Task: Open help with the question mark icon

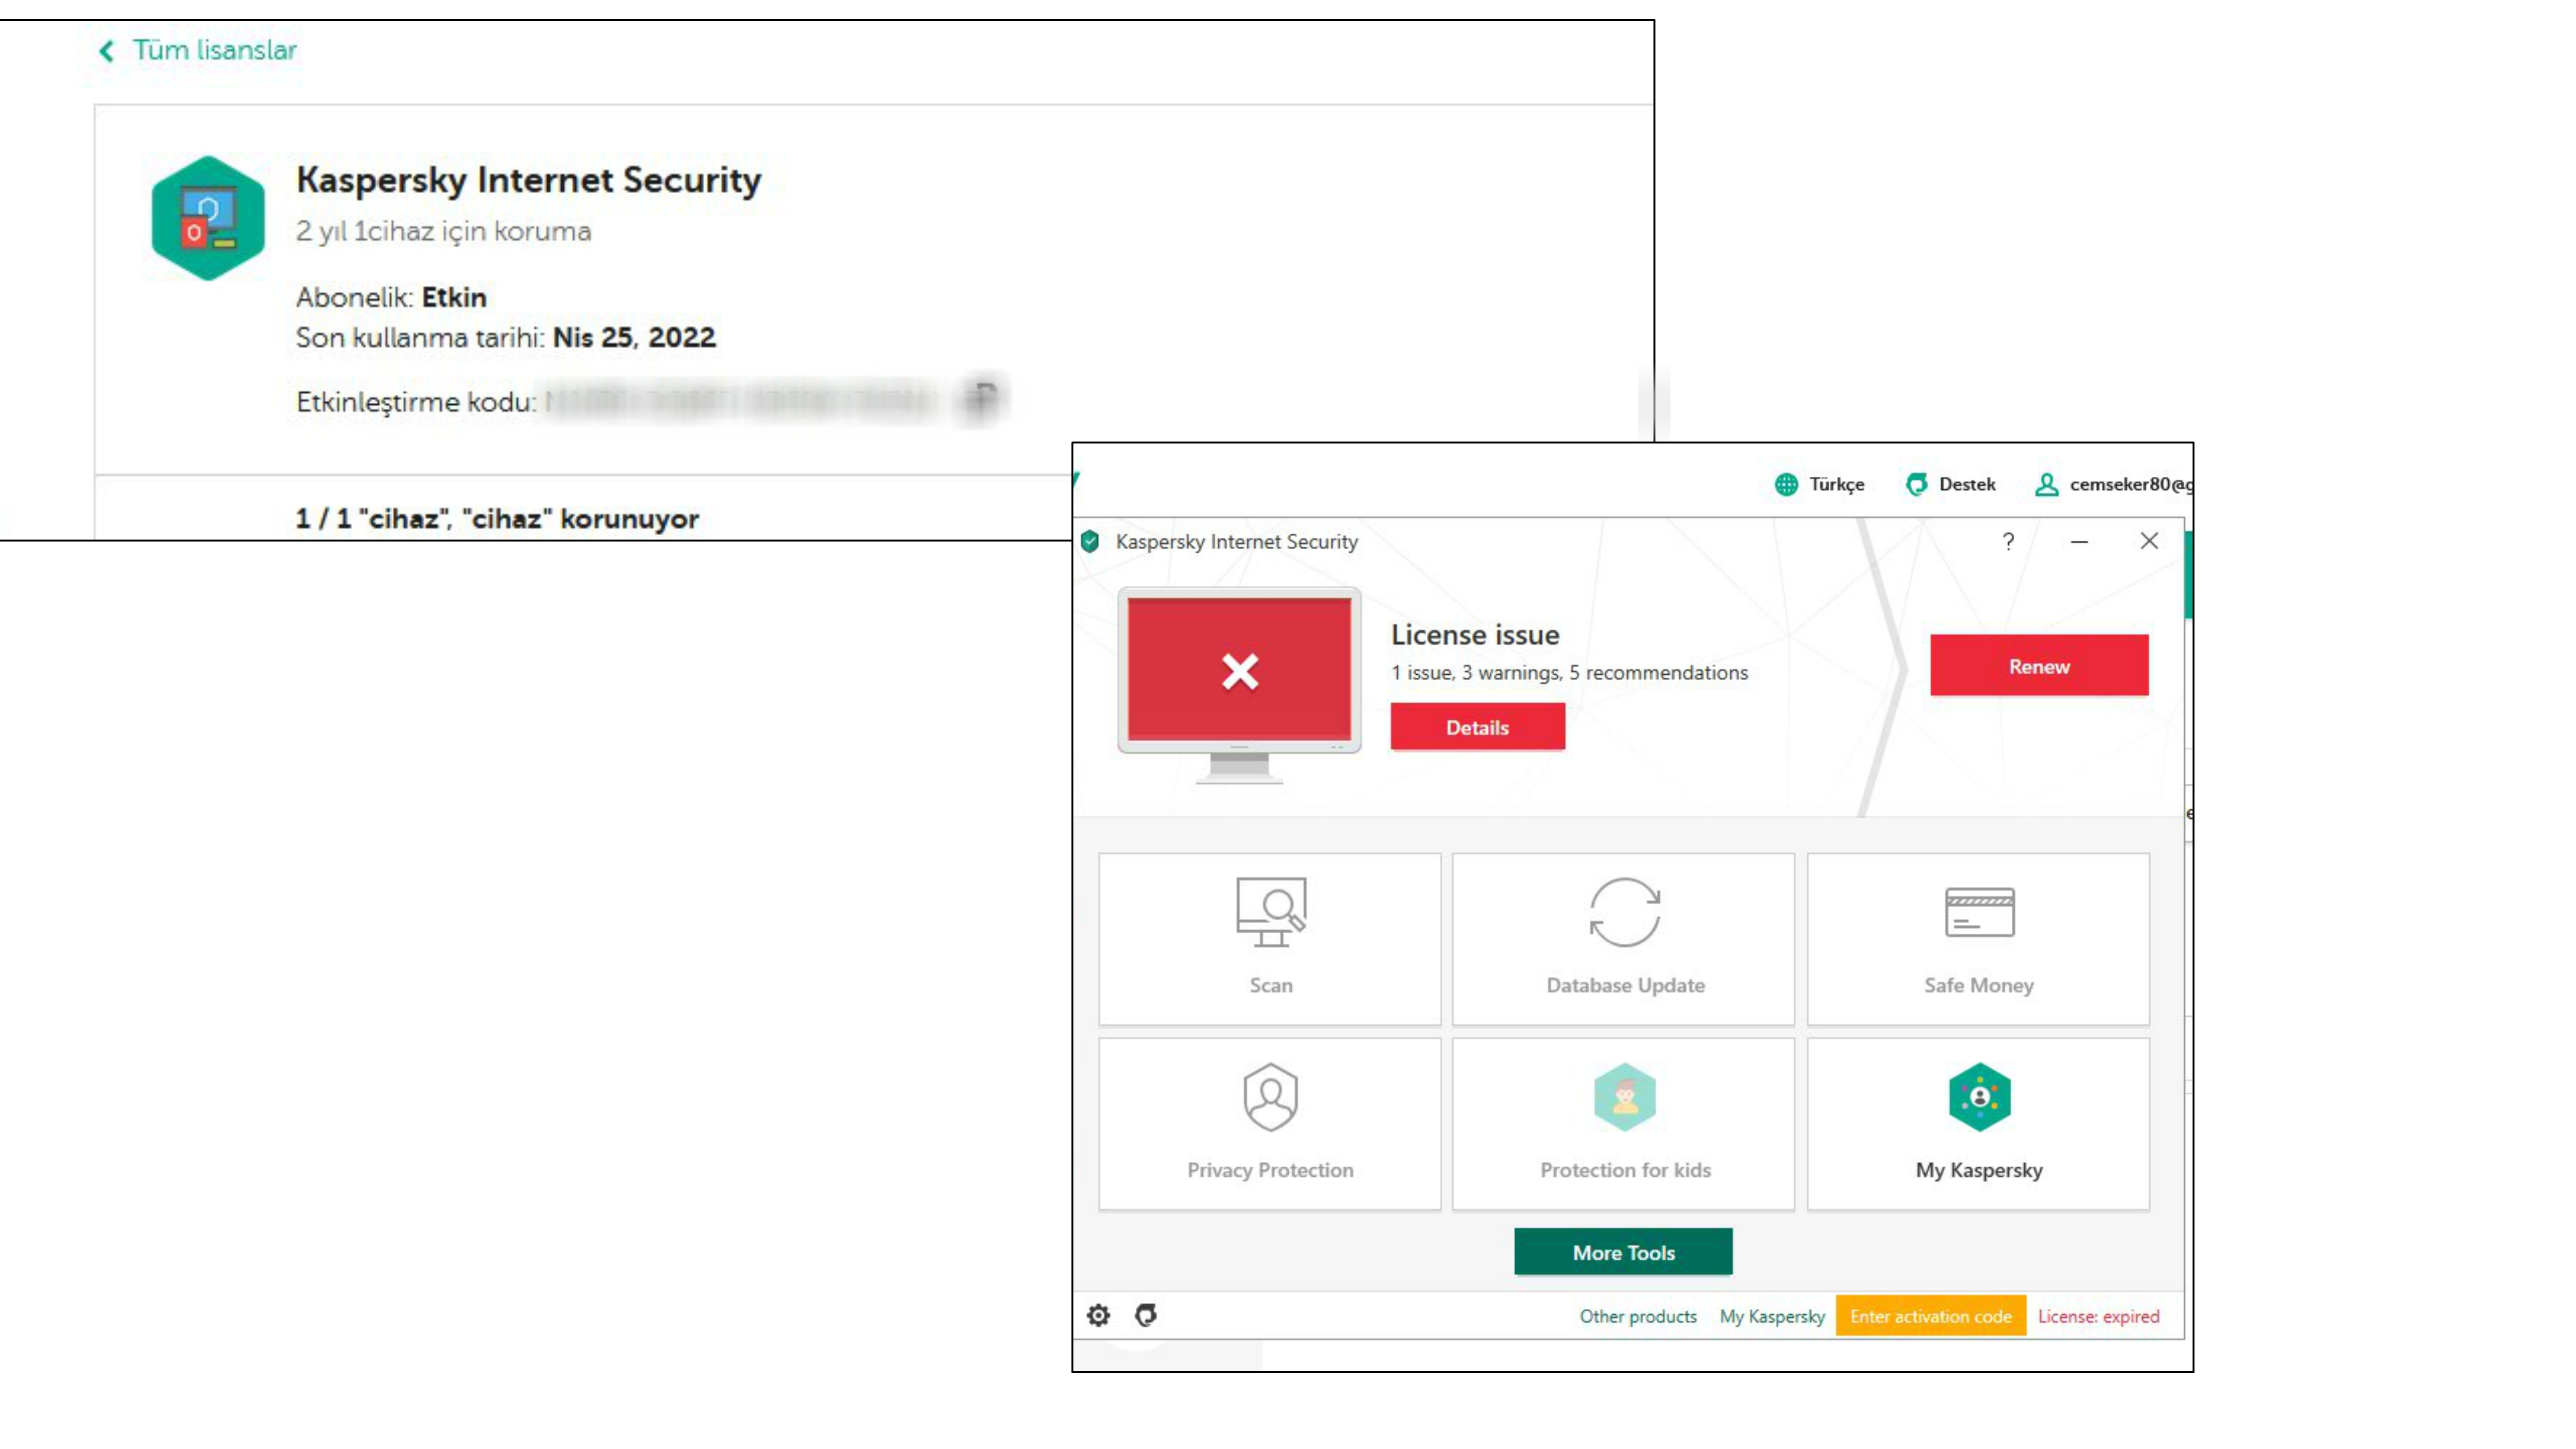Action: pos(2008,541)
